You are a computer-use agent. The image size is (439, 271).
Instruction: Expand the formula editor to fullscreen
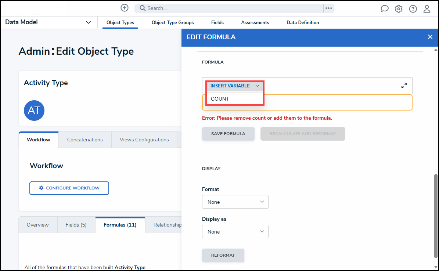404,86
